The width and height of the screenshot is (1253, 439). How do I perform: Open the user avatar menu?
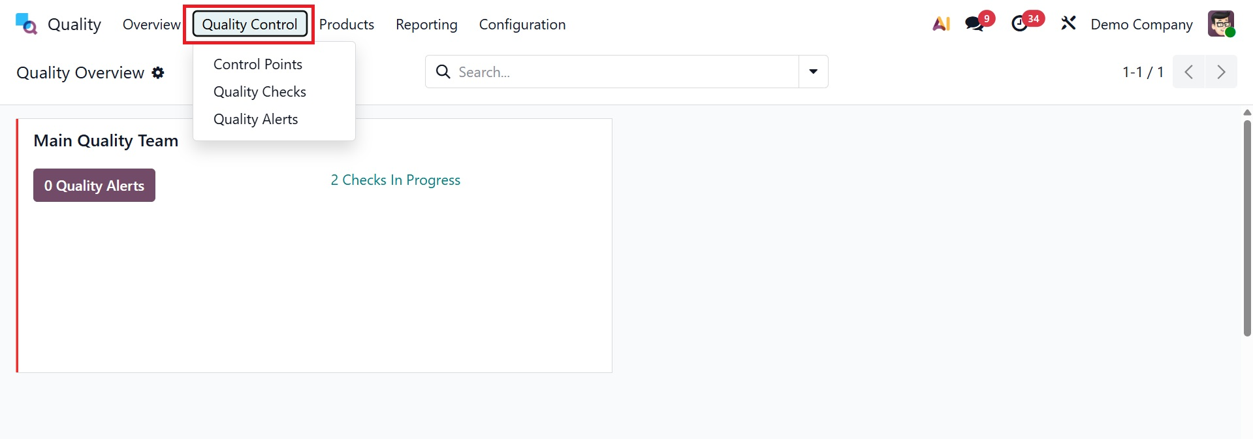click(1221, 24)
